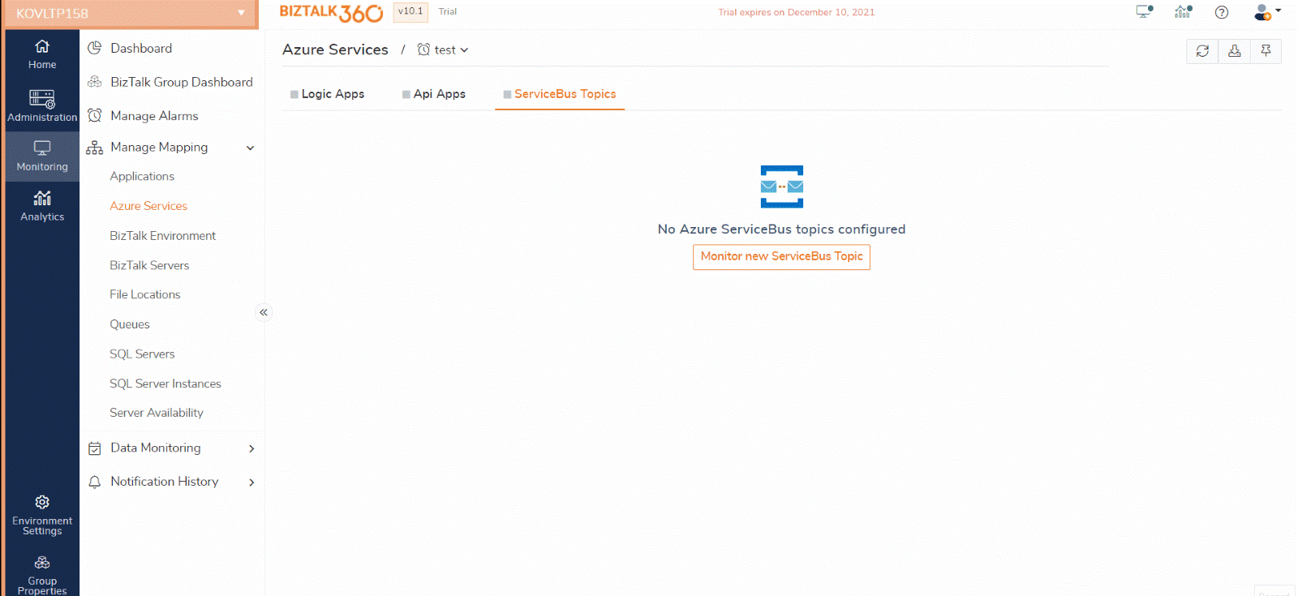This screenshot has width=1298, height=596.
Task: Open the help question mark icon
Action: point(1222,12)
